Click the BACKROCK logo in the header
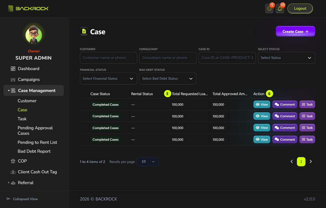The image size is (326, 208). click(x=29, y=8)
